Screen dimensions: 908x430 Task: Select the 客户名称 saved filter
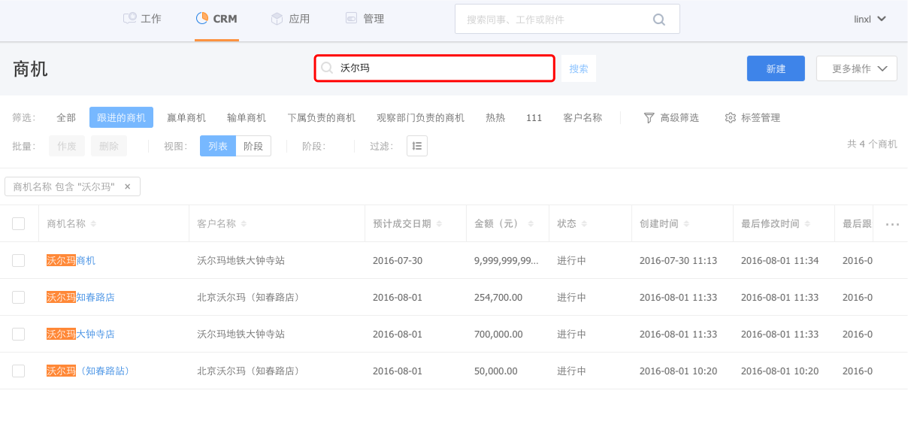(583, 117)
